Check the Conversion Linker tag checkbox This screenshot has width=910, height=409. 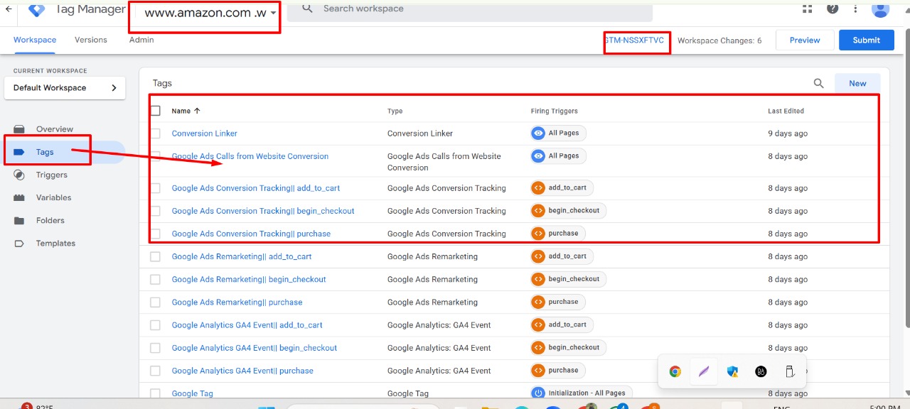coord(155,133)
